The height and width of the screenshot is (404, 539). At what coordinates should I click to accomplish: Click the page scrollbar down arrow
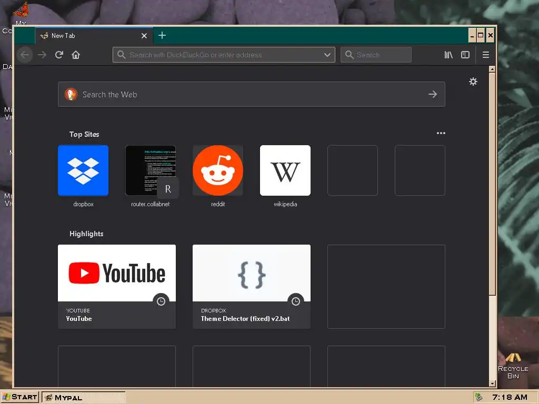(x=492, y=383)
